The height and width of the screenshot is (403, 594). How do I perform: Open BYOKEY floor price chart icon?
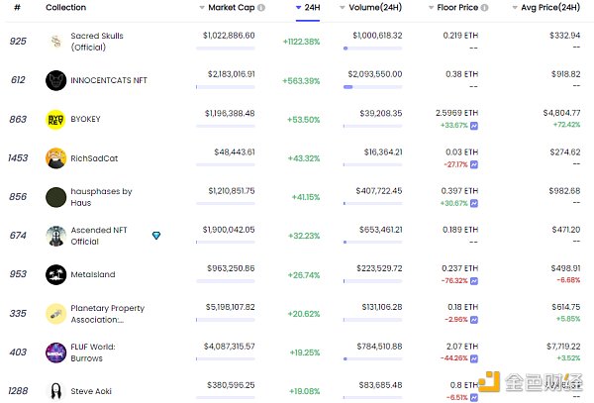pyautogui.click(x=474, y=126)
